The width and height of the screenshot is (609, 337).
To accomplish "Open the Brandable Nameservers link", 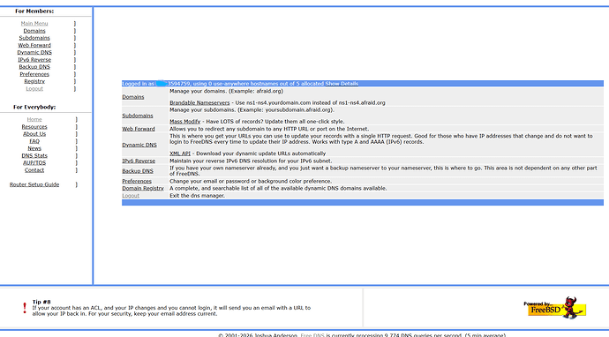I will click(199, 103).
